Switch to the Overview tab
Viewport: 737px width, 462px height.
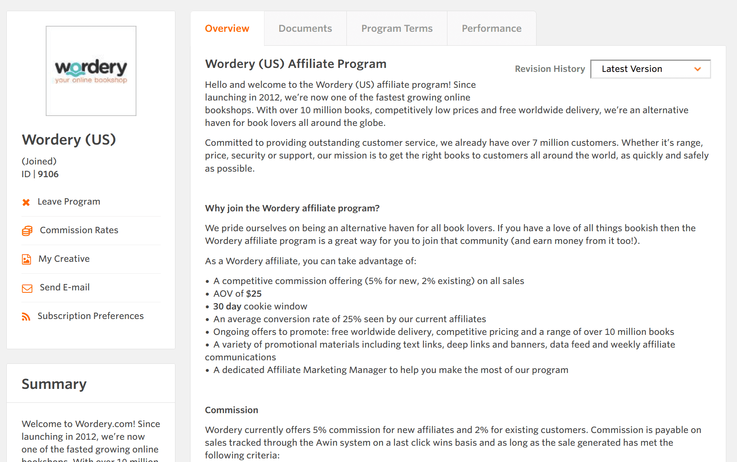[x=227, y=29]
